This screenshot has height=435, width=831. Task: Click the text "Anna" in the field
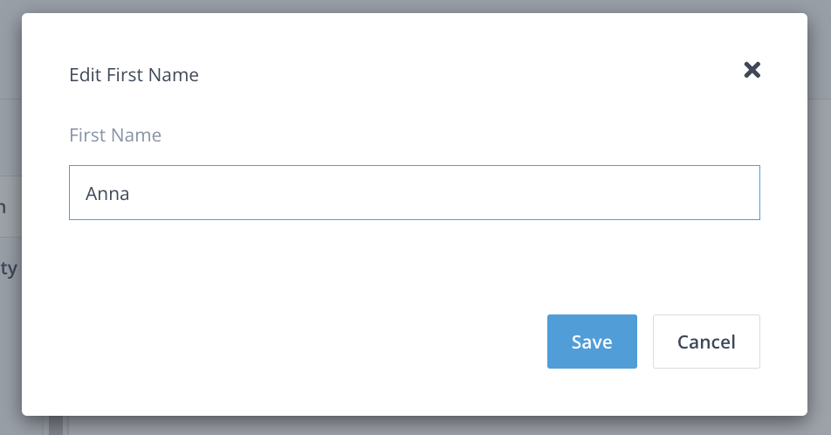[107, 194]
